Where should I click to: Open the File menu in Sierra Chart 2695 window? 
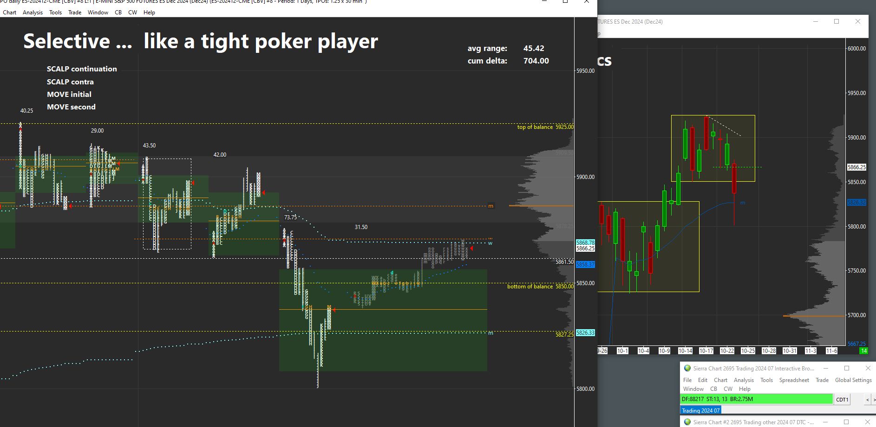[687, 380]
